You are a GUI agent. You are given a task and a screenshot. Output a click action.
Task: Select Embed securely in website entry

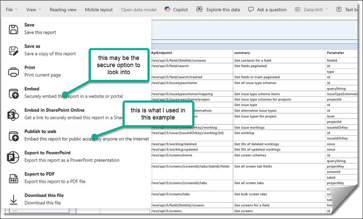click(76, 92)
